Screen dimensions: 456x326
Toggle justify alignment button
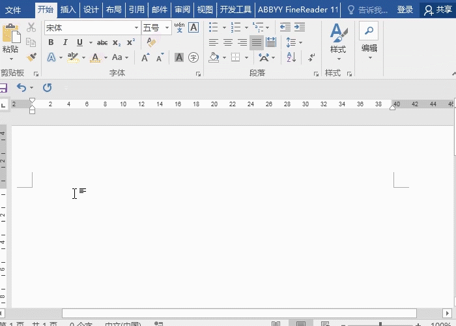point(257,42)
